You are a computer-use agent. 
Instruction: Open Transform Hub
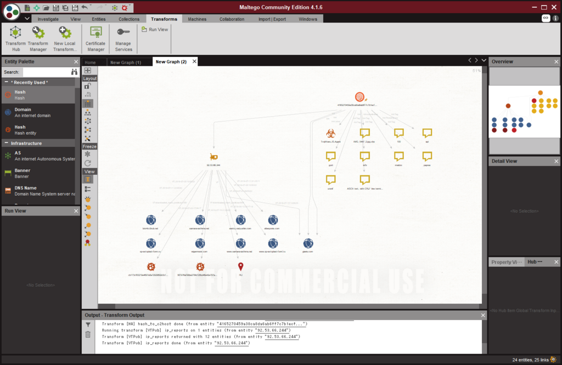tap(16, 39)
